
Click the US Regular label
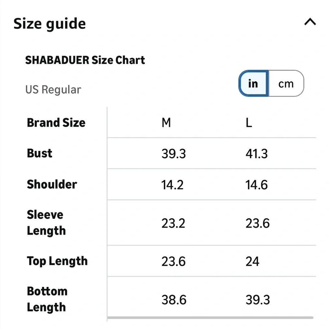coord(53,89)
